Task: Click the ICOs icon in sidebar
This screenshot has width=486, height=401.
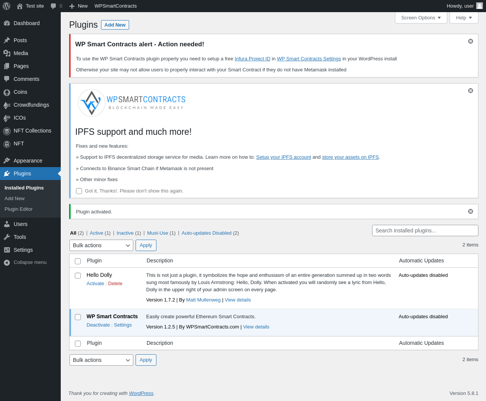Action: 7,118
